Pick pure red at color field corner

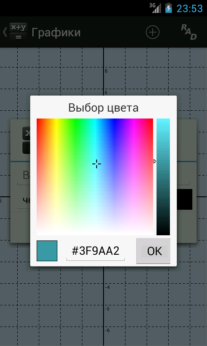pos(38,119)
